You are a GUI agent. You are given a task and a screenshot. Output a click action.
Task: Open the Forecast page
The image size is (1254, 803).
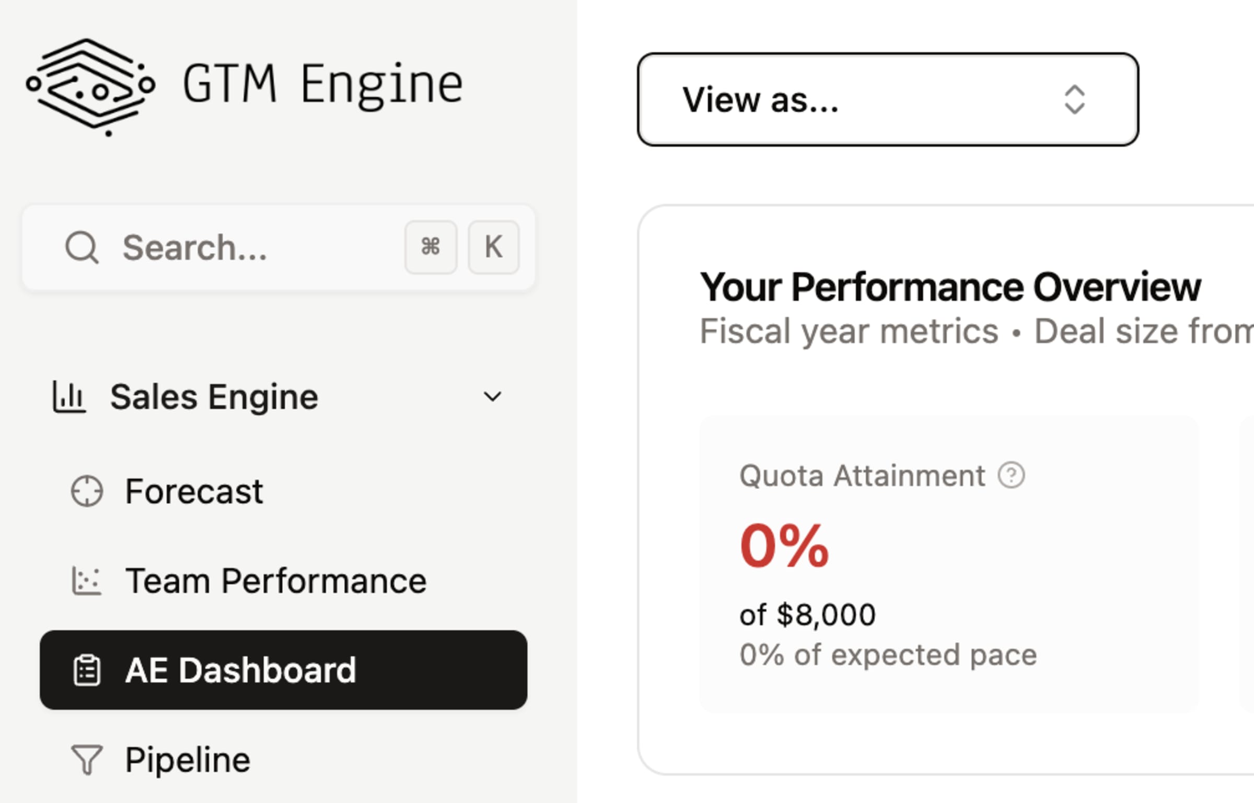[x=194, y=491]
